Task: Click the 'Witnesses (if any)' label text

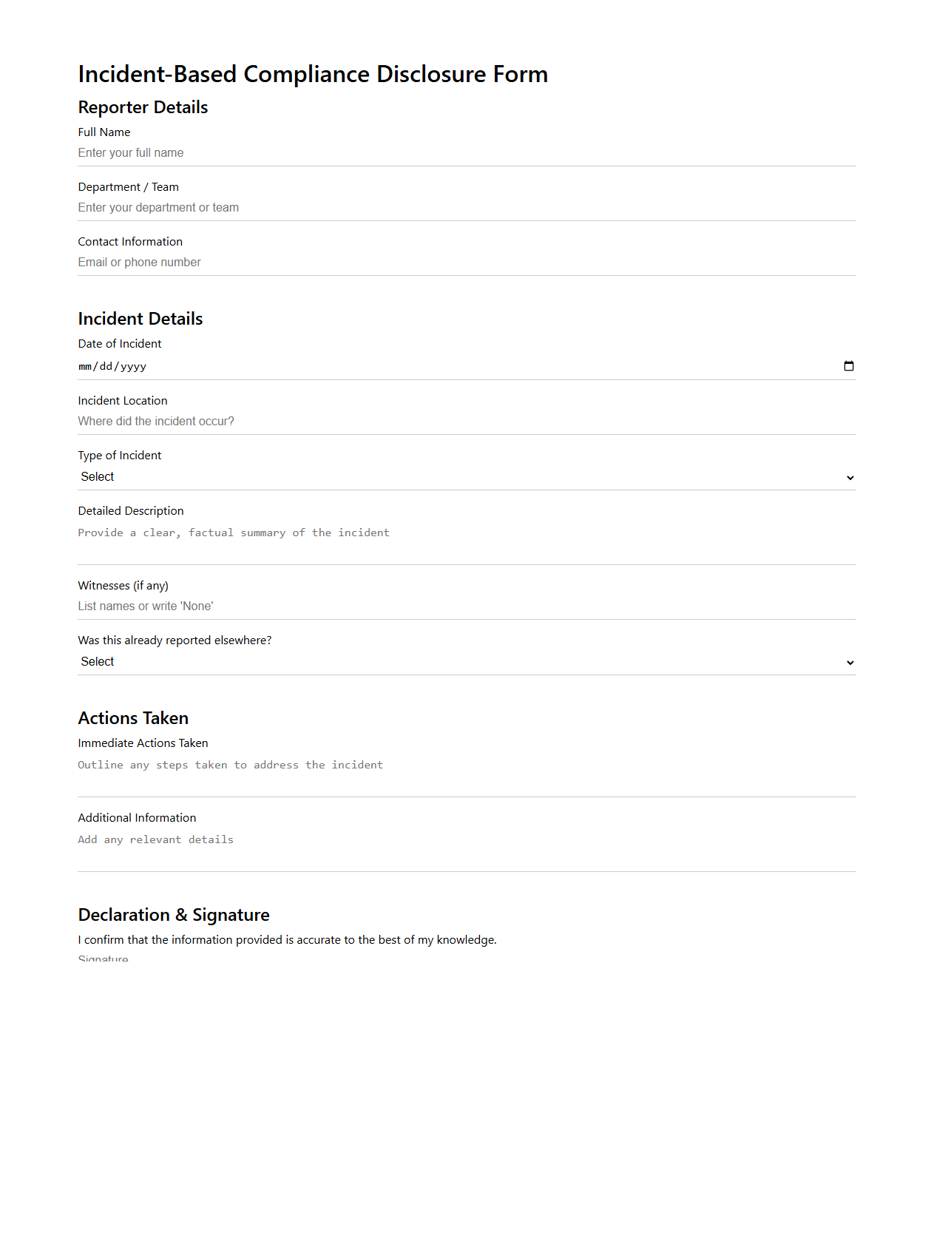Action: (x=123, y=586)
